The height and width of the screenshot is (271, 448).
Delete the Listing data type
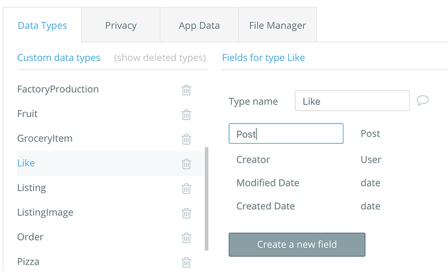point(186,188)
